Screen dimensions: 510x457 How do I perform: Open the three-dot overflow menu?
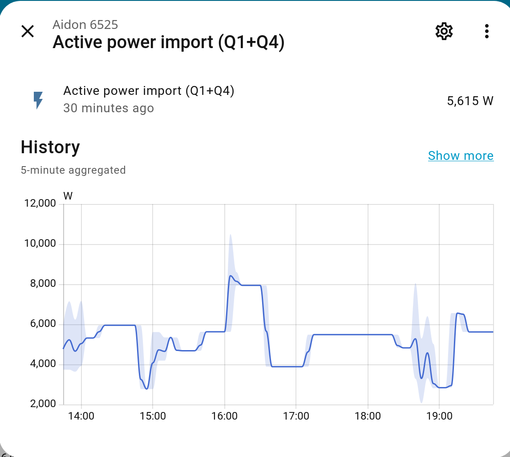click(x=486, y=31)
